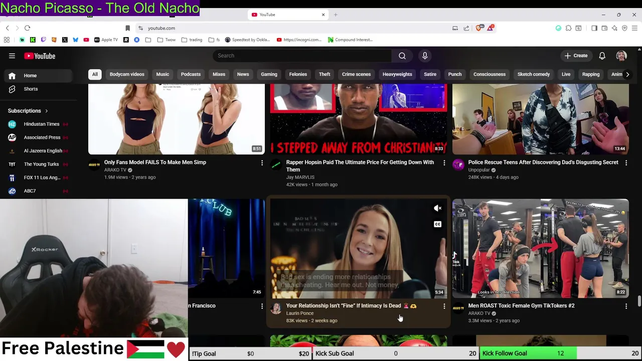Select the Theft filter chip
This screenshot has height=361, width=642.
pyautogui.click(x=325, y=74)
